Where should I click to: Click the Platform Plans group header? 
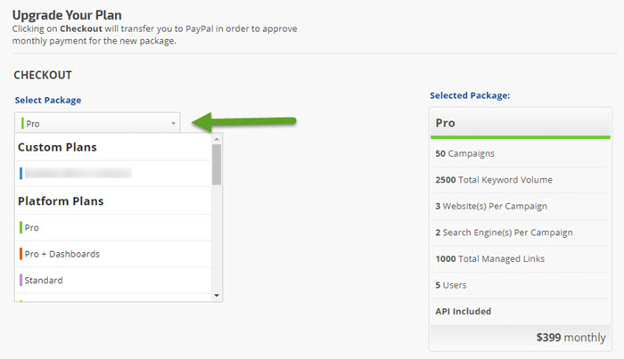(x=62, y=201)
